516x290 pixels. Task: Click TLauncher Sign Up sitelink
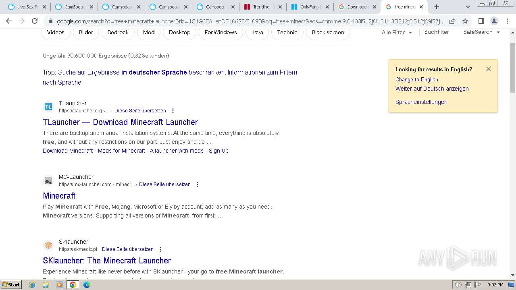(x=218, y=151)
